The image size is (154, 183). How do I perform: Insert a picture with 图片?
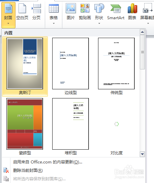71,12
